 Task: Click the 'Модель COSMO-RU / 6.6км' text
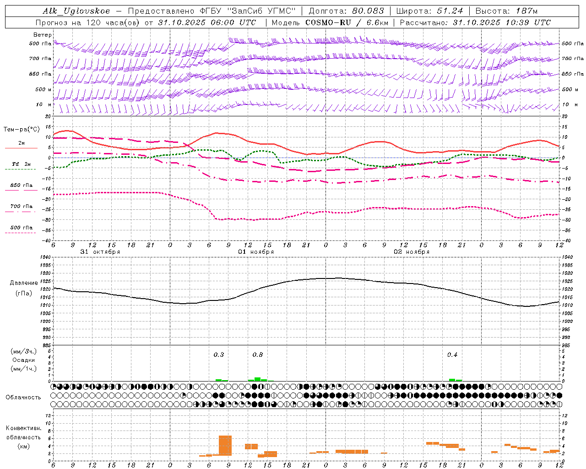[330, 22]
